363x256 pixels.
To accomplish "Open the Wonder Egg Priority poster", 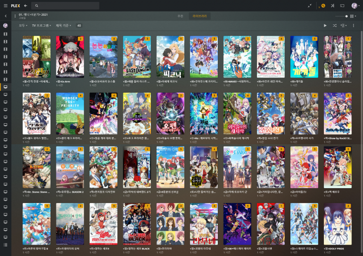I will (70, 113).
